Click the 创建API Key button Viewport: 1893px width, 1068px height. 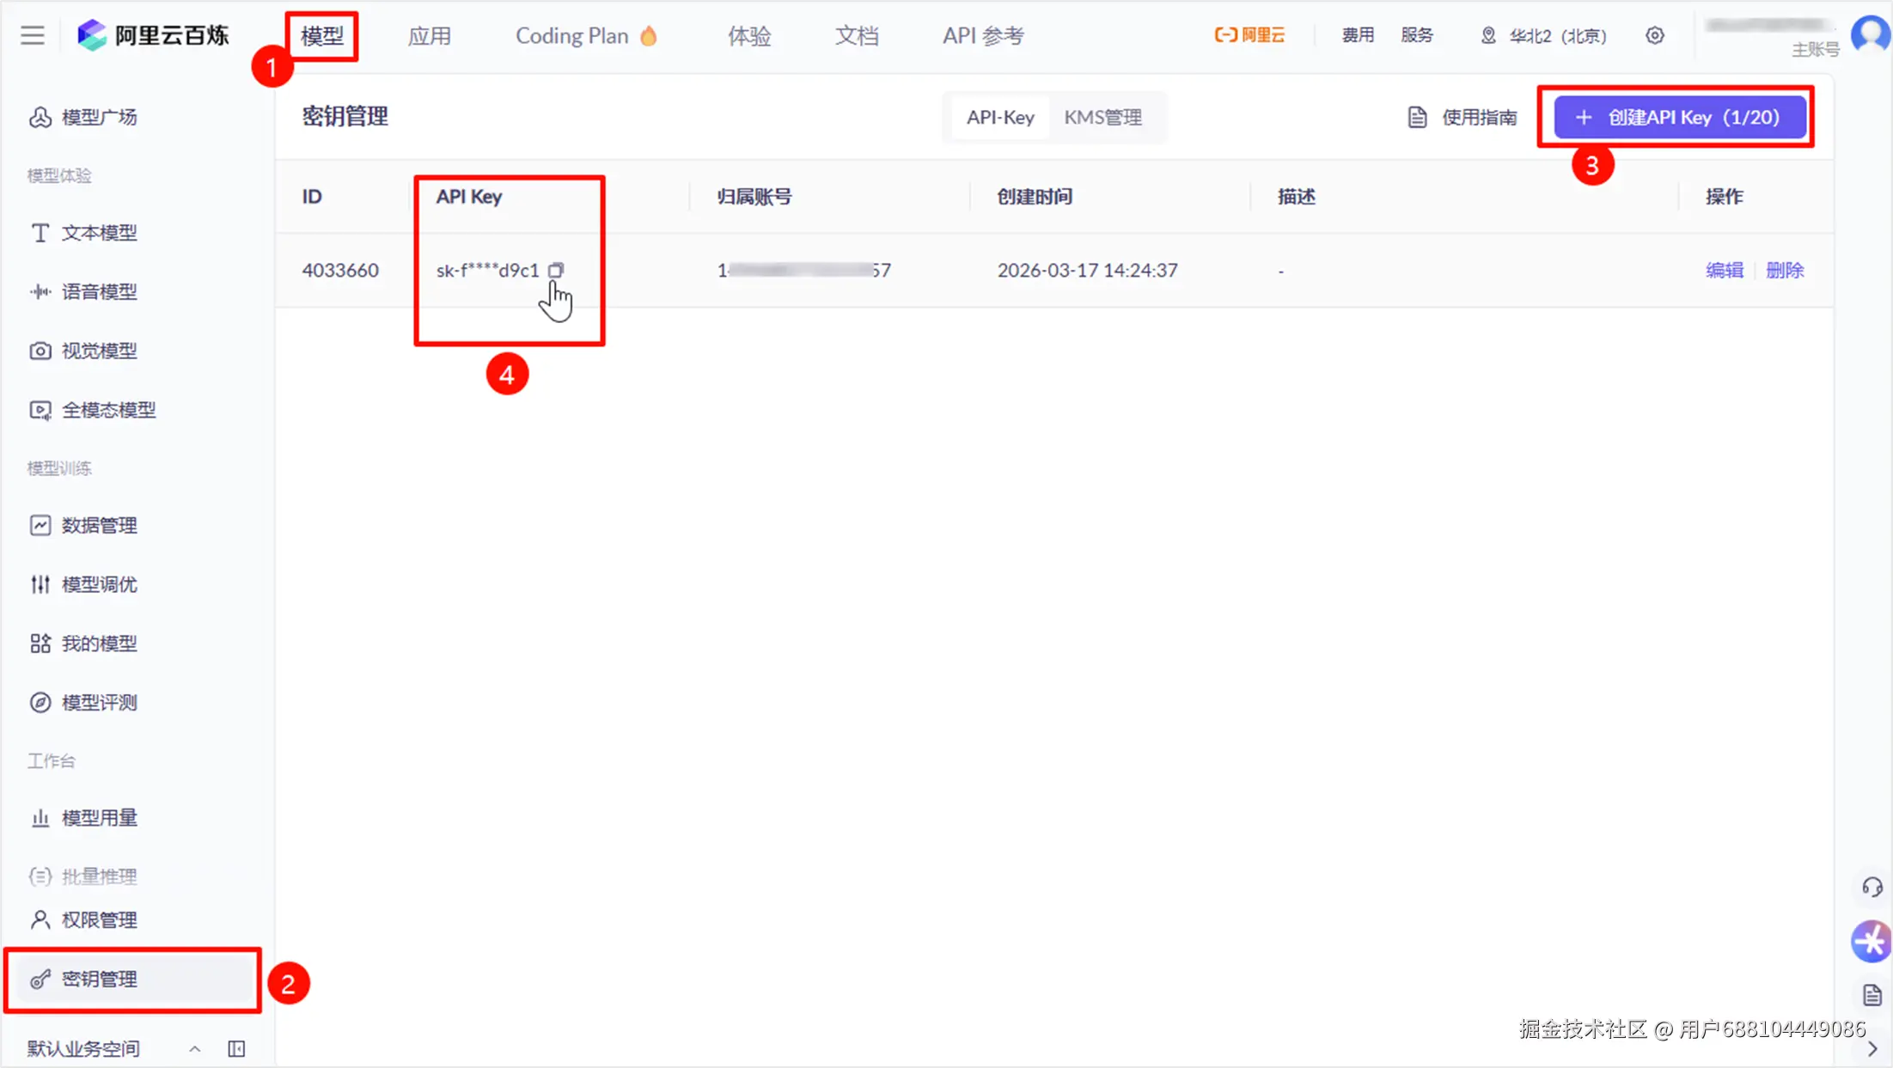[x=1679, y=117]
